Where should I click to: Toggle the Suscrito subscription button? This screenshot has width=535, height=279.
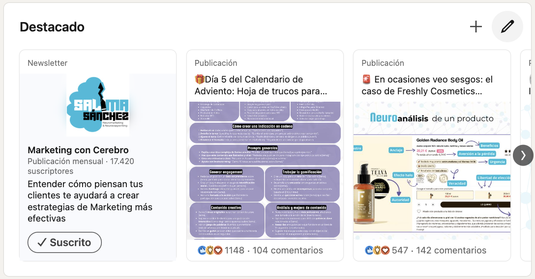(64, 243)
